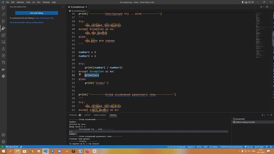Open the Windows Start menu
Screen dimensions: 274x154
click(x=3, y=151)
